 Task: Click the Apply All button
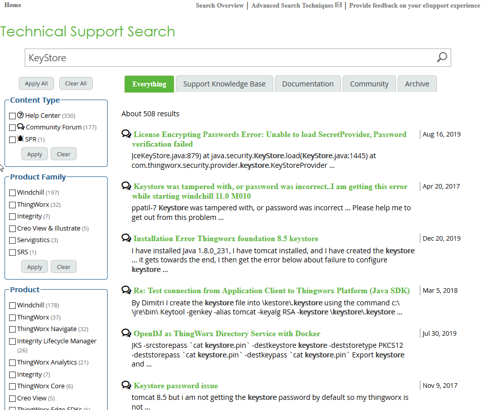36,83
